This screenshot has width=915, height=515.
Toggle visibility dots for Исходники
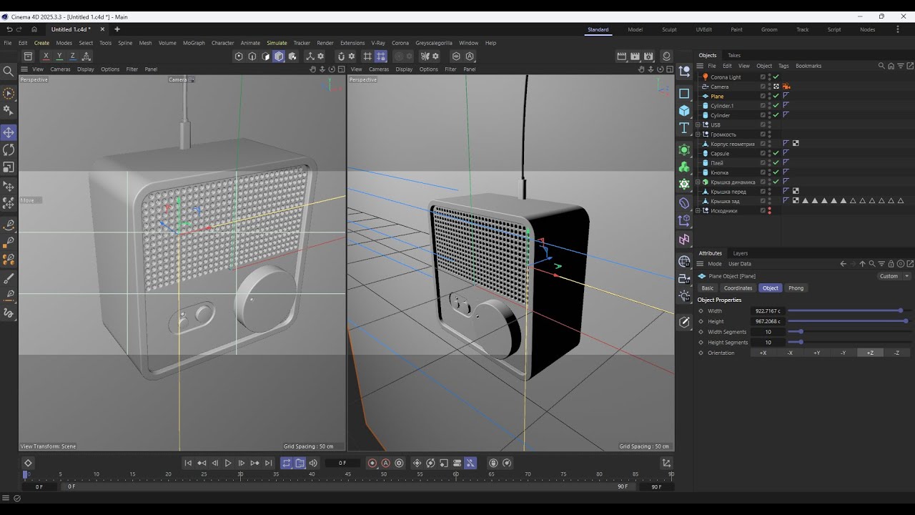pos(769,210)
